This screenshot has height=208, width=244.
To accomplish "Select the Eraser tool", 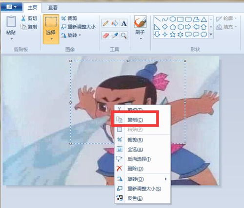I will coord(106,35).
